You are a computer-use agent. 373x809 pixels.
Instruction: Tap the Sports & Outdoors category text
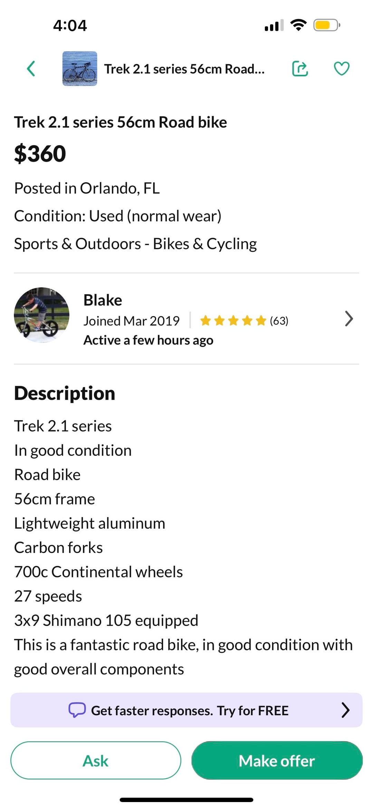[x=135, y=244]
